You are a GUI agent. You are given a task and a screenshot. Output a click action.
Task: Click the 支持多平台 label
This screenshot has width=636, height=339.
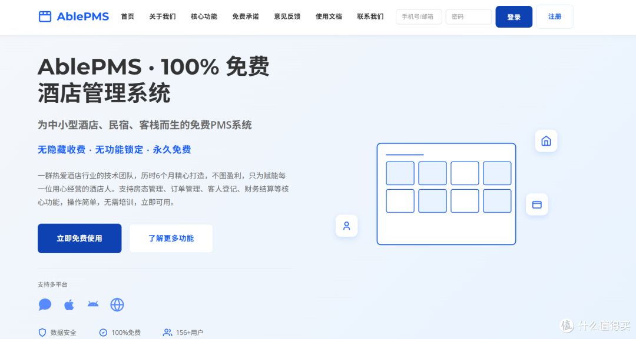coord(52,284)
